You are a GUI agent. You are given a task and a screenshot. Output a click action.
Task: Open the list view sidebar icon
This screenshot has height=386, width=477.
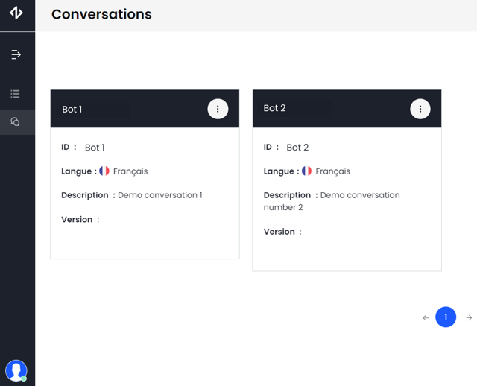tap(16, 94)
